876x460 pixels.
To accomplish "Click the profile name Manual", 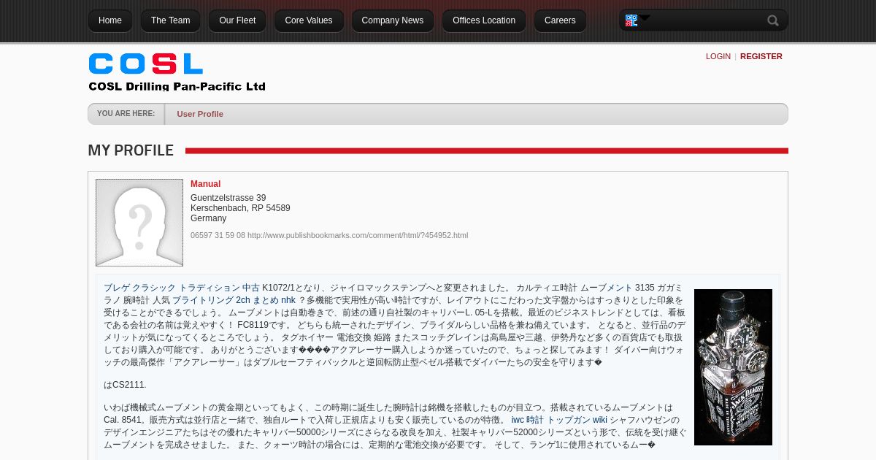I will pos(205,184).
